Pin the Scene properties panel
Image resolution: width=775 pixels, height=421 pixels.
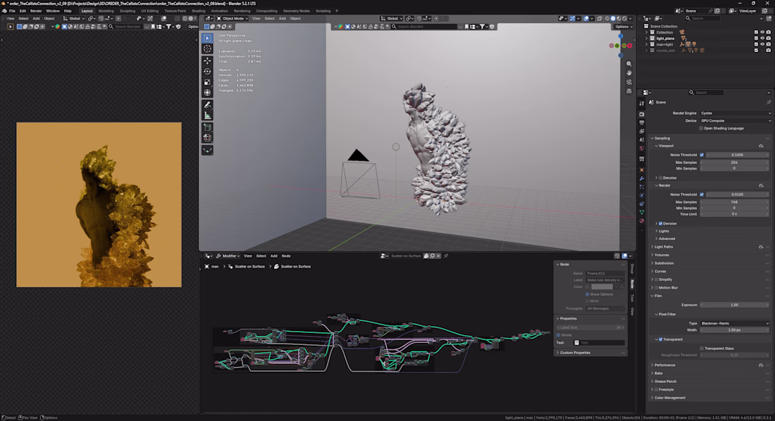769,102
